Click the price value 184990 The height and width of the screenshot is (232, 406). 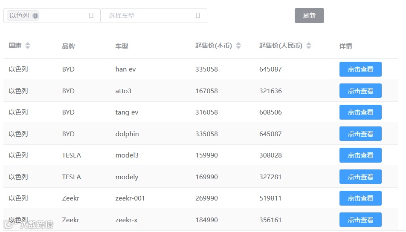click(206, 220)
